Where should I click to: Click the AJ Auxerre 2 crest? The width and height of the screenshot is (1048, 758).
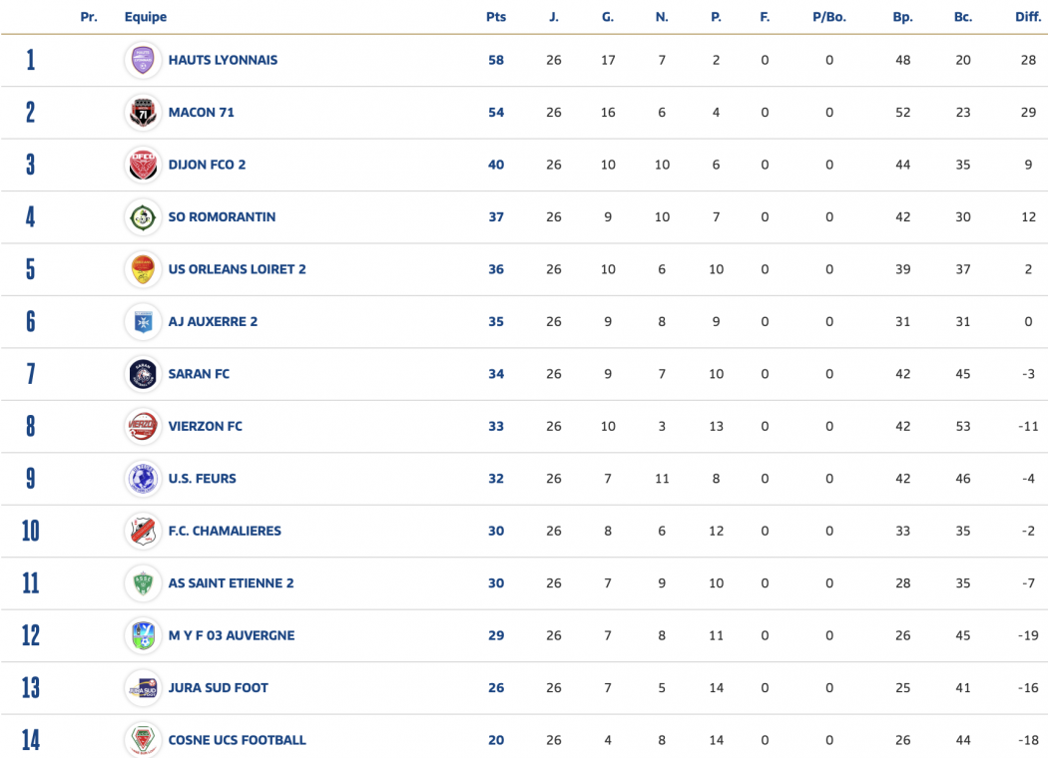tap(143, 322)
